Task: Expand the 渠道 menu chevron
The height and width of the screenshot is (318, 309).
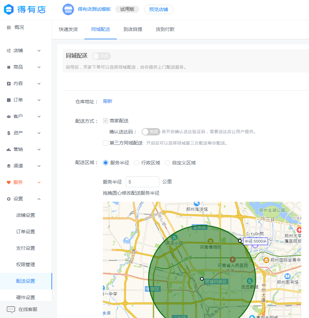Action: (39, 166)
